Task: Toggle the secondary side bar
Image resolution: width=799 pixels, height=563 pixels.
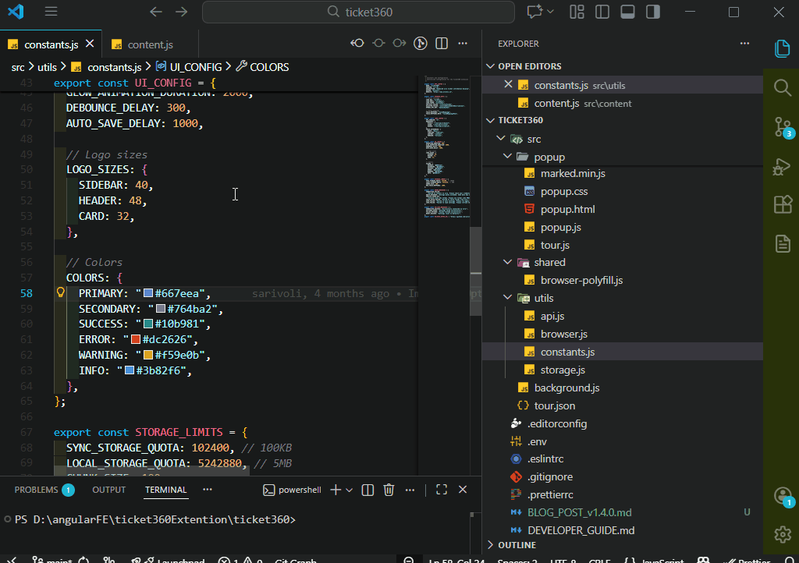Action: tap(652, 12)
